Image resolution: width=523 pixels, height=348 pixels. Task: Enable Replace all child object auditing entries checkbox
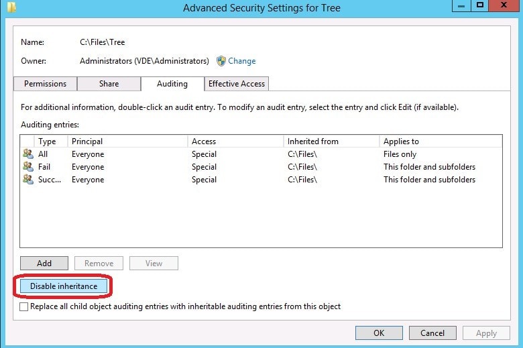25,306
